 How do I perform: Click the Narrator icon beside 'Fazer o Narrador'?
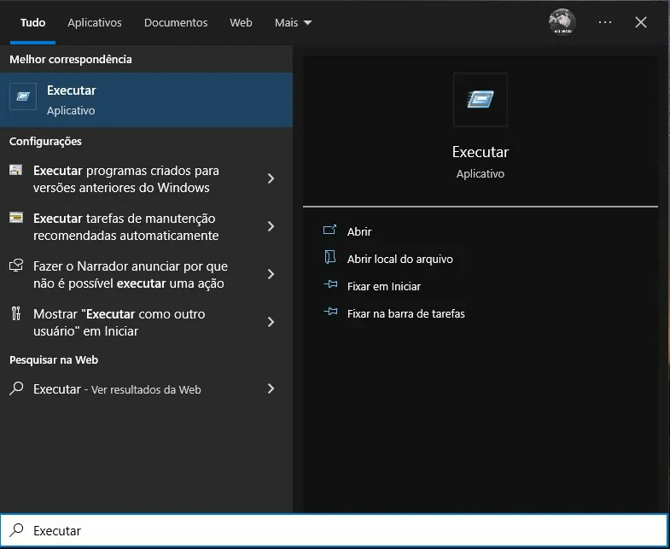tap(16, 266)
